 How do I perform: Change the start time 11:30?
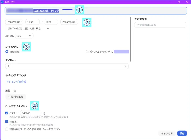(32, 22)
